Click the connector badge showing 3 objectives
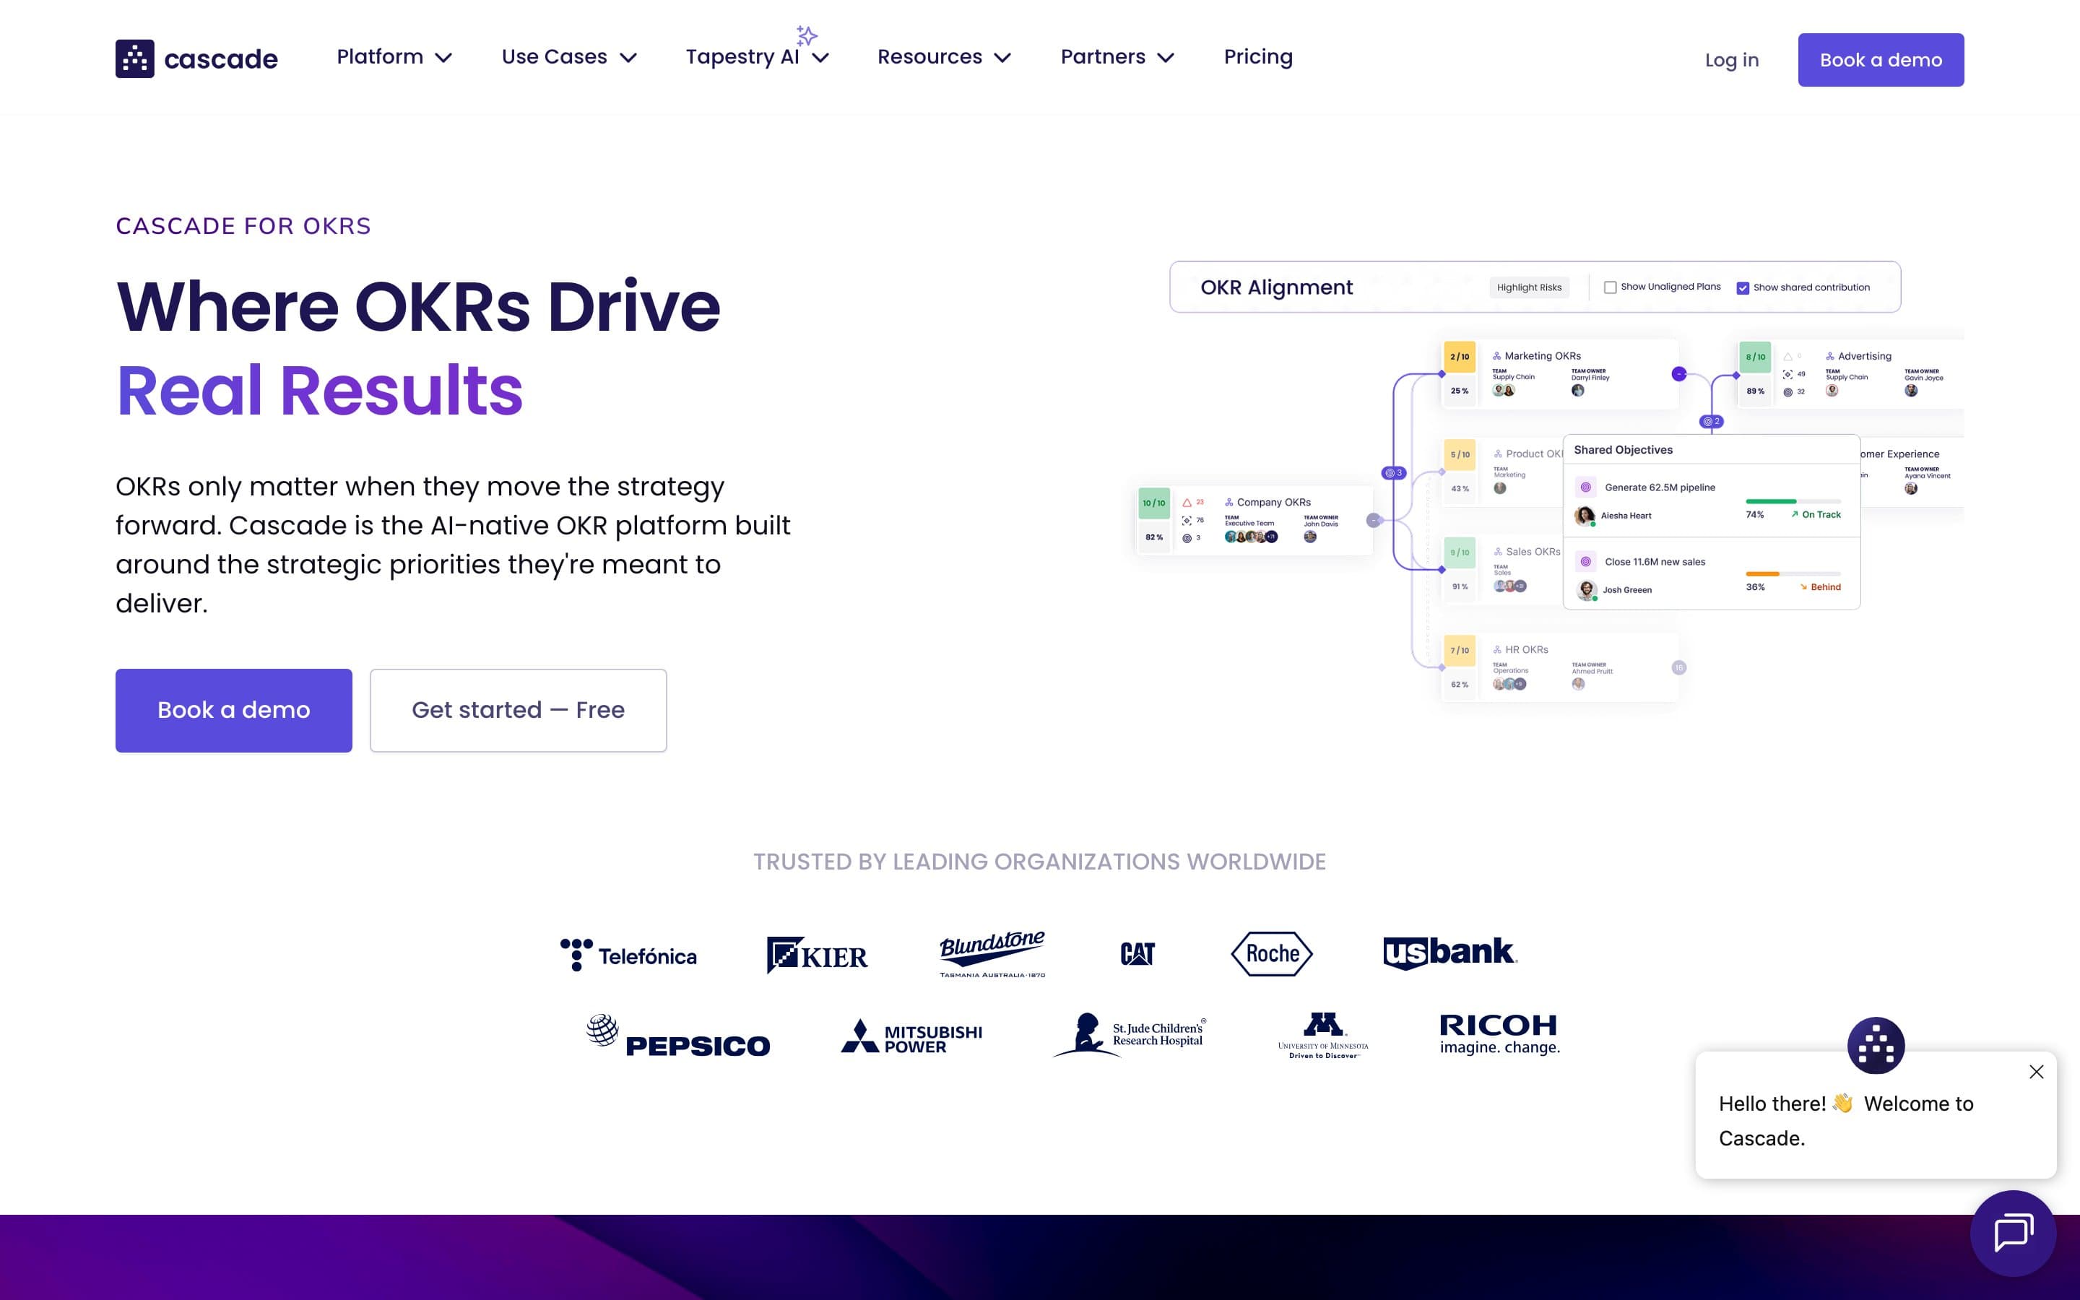The height and width of the screenshot is (1300, 2080). pyautogui.click(x=1393, y=473)
